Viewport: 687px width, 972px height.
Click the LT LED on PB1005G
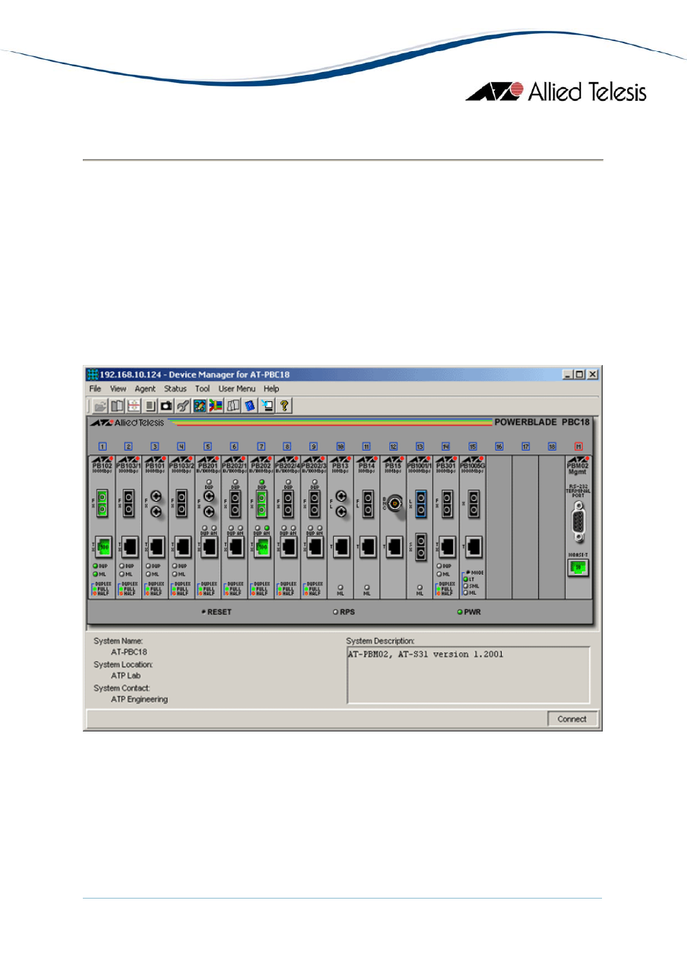466,579
